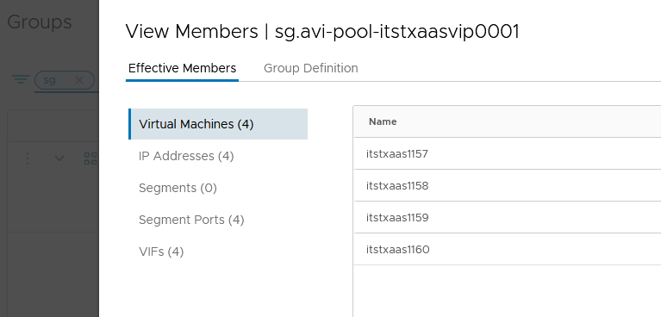Image resolution: width=661 pixels, height=317 pixels.
Task: Switch to Effective Members tab
Action: (182, 68)
